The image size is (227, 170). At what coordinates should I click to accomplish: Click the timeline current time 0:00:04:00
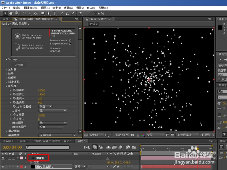(x=12, y=147)
